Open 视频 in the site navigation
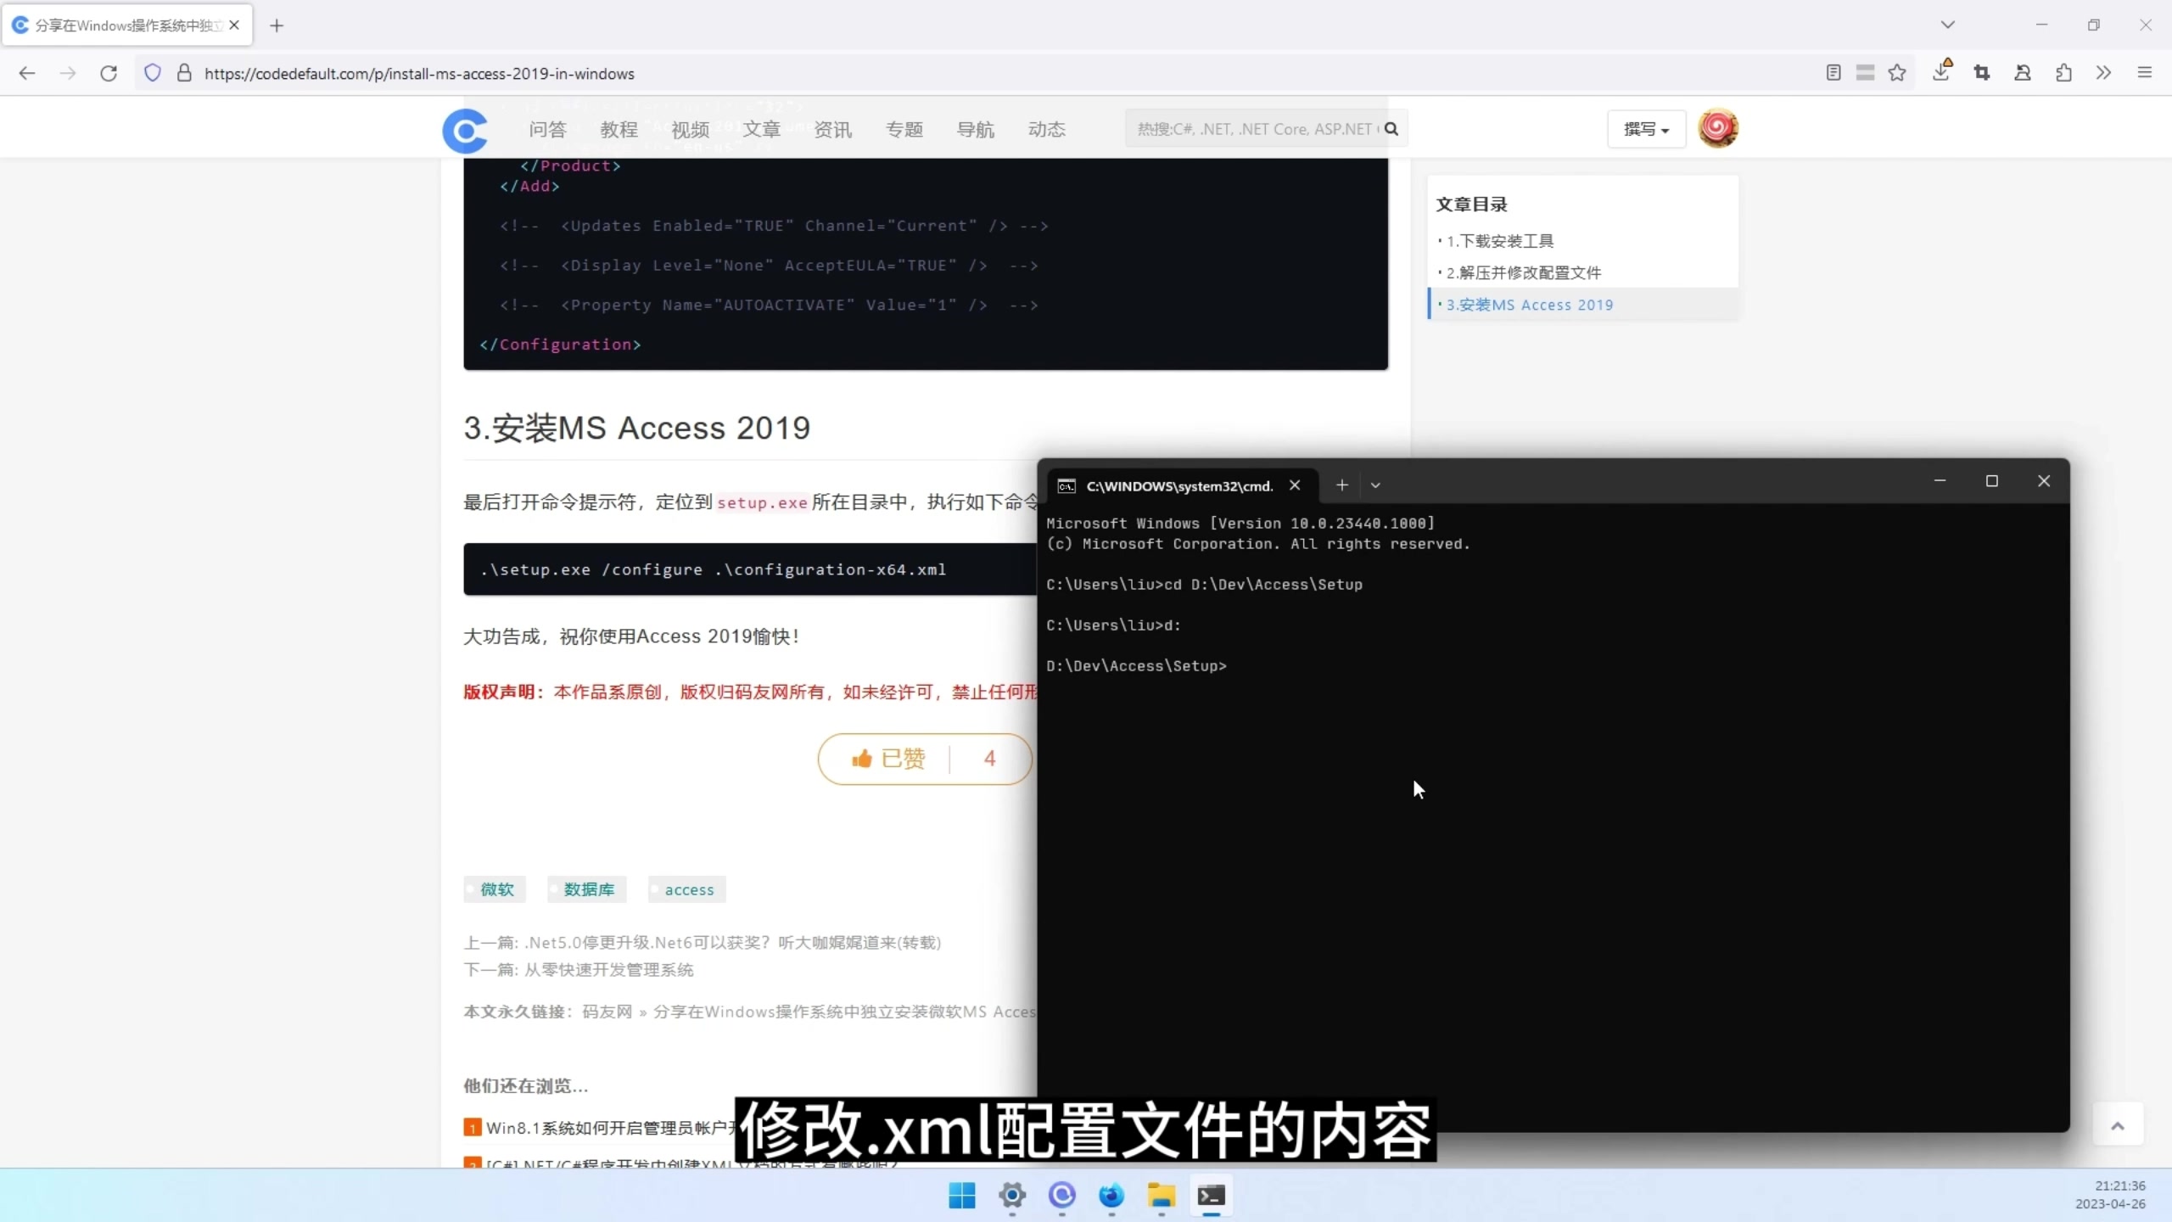2172x1222 pixels. click(x=690, y=129)
